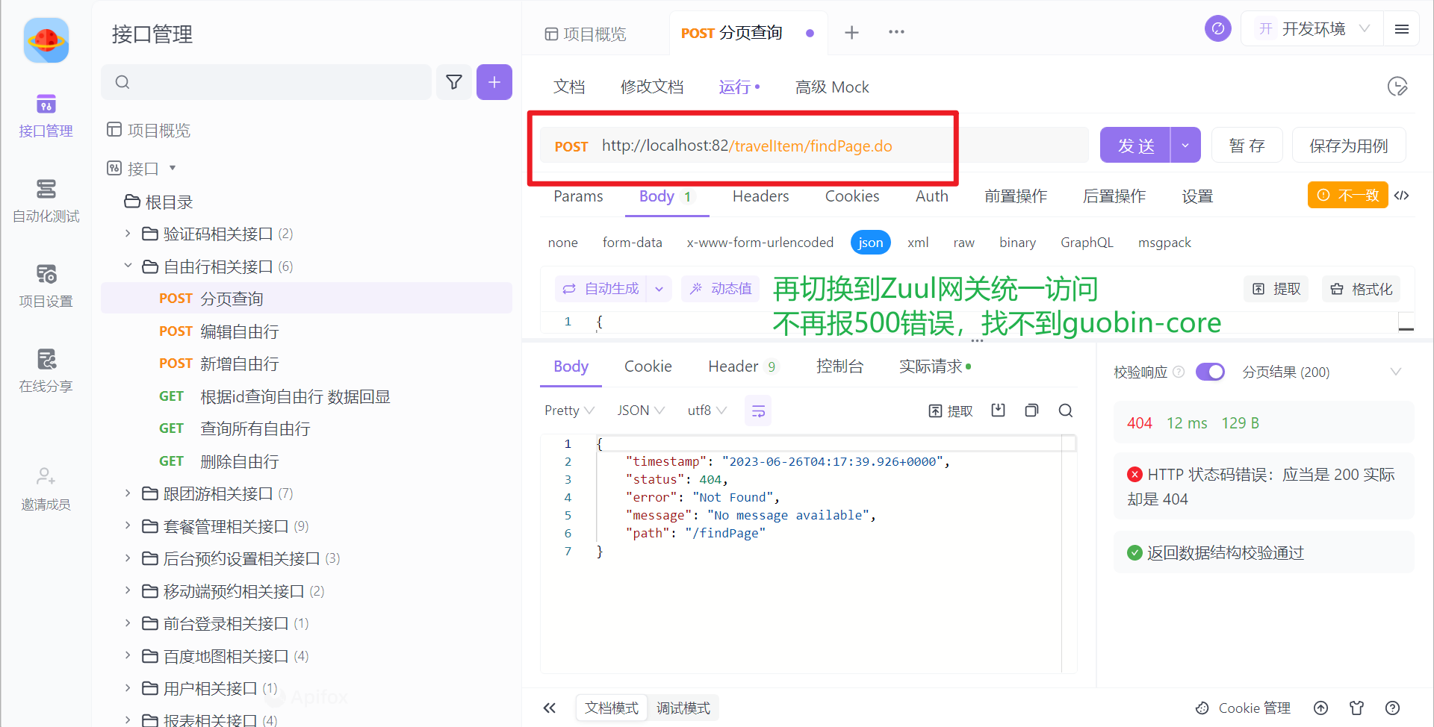This screenshot has height=727, width=1434.
Task: Click the 格式化 button
Action: (x=1362, y=289)
